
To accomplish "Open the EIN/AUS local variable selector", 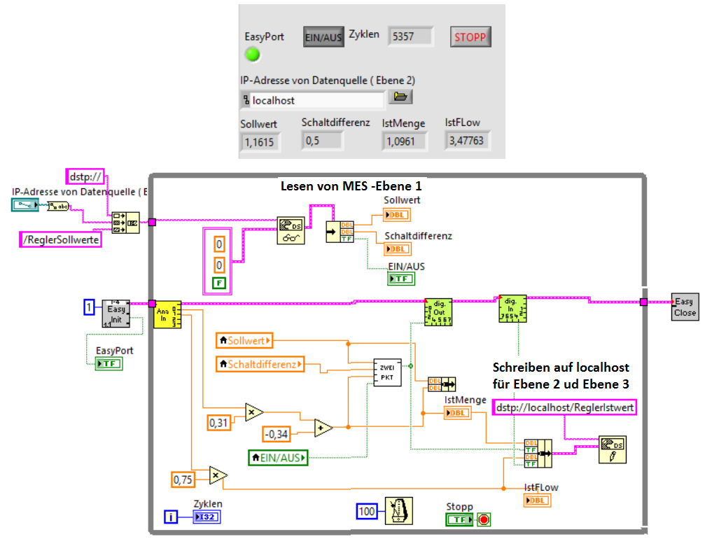I will 279,458.
